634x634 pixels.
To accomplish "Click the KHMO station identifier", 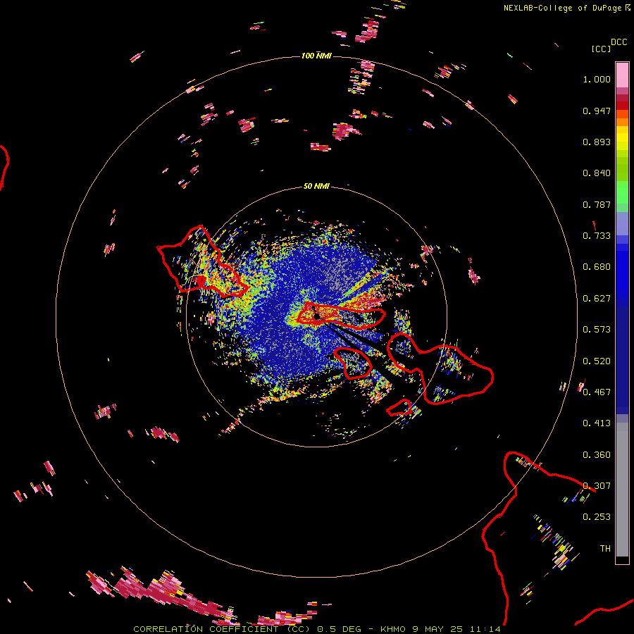I will pyautogui.click(x=392, y=629).
